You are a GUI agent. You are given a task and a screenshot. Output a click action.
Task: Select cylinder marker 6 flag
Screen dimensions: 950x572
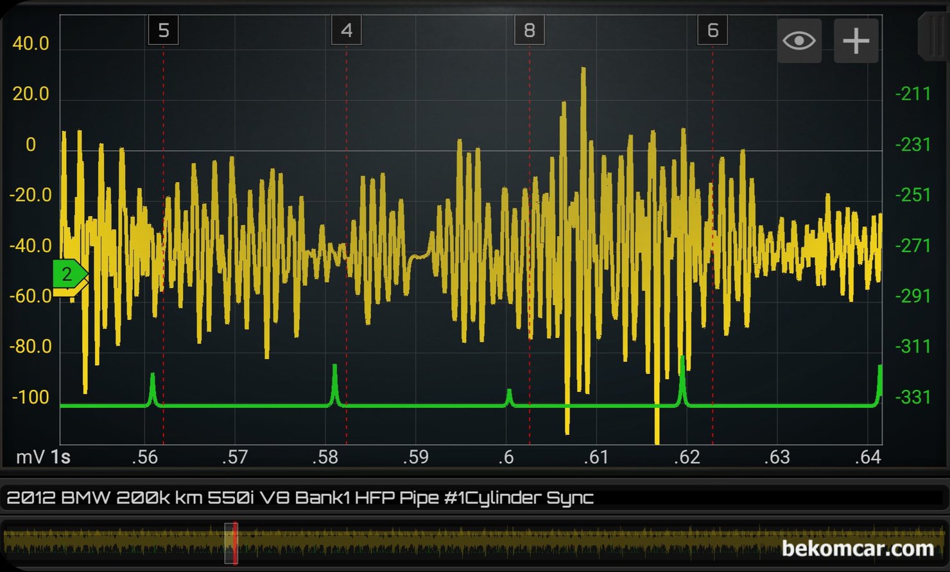[712, 30]
